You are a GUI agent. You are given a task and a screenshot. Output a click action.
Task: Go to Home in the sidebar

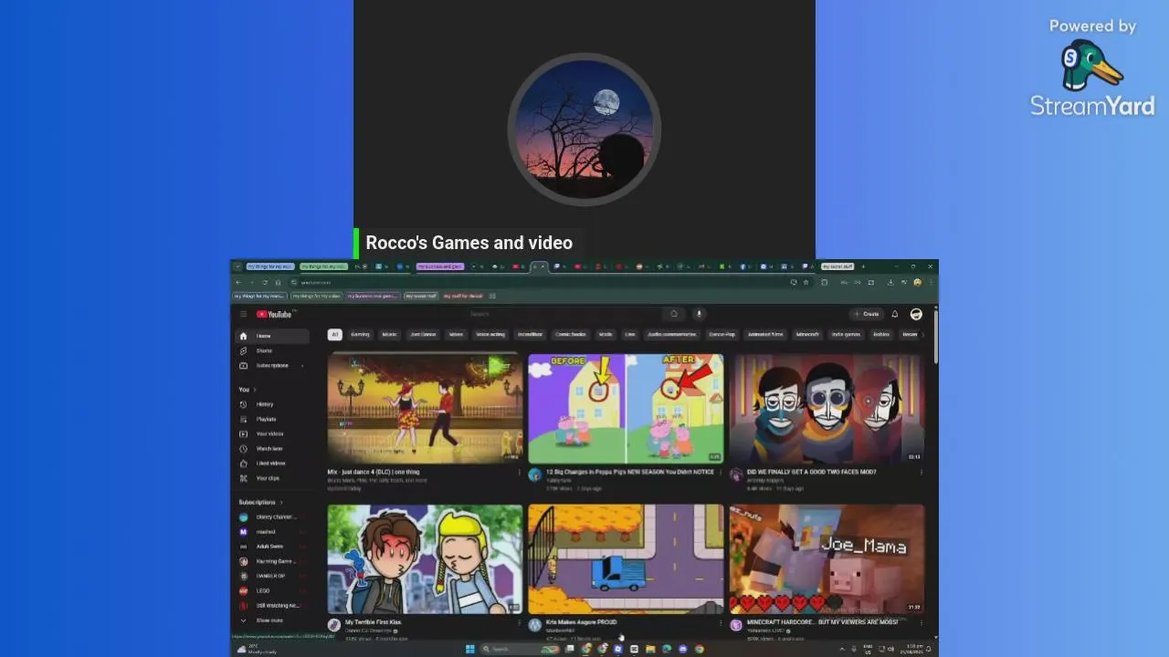click(272, 336)
